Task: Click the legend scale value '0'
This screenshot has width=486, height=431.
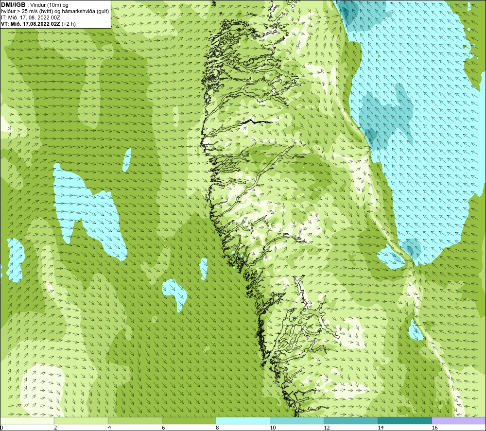Action: click(x=1, y=428)
